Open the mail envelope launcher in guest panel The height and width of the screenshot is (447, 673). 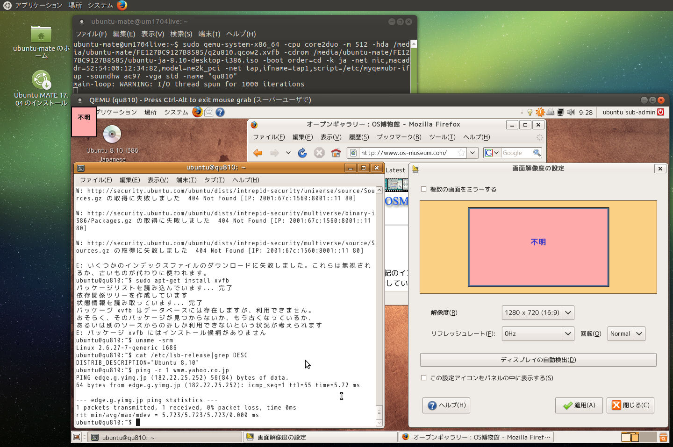click(209, 112)
